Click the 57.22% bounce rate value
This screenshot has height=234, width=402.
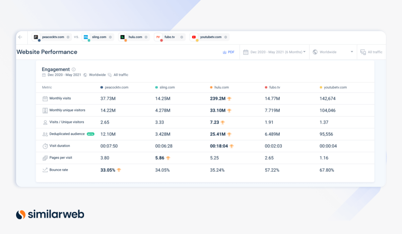tap(272, 170)
